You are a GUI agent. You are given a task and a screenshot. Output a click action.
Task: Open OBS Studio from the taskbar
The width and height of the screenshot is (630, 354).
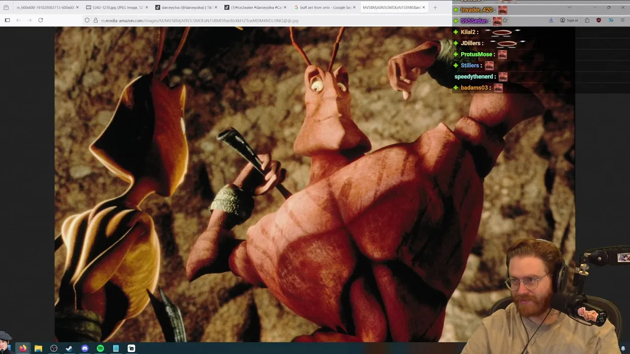54,348
